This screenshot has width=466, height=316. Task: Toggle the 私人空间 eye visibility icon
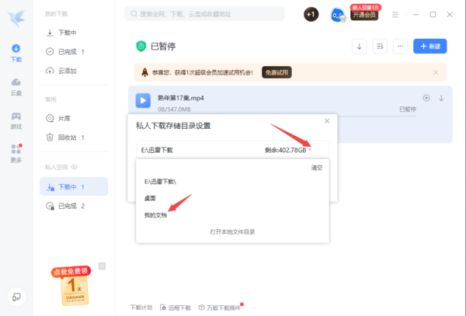[75, 167]
